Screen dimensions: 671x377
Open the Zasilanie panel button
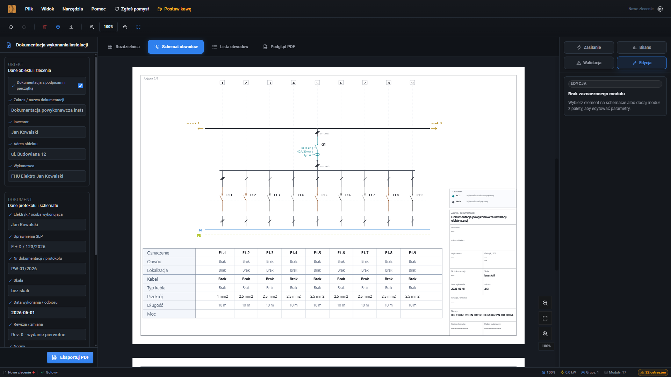pos(589,47)
